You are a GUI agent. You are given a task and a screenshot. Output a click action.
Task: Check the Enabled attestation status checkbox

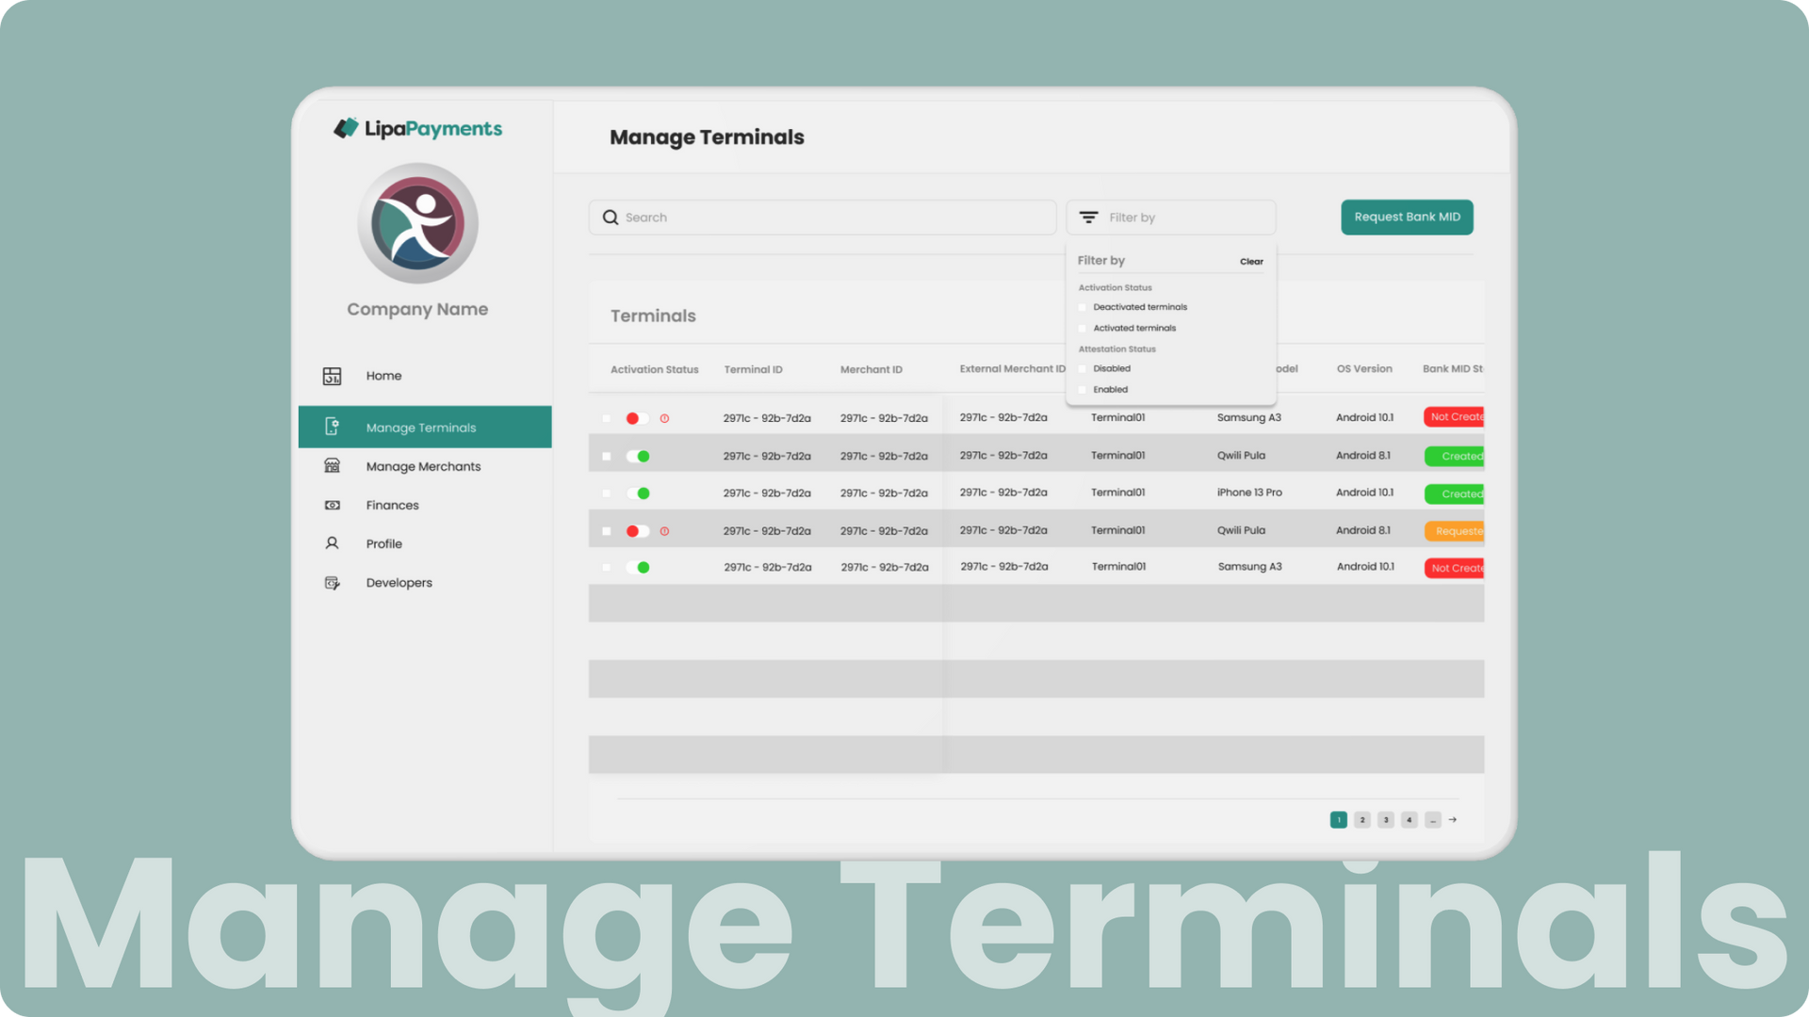1083,390
